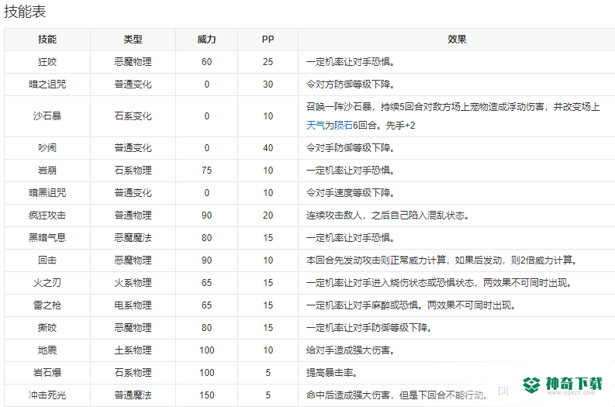This screenshot has height=407, width=615.
Task: Click power value 75 for 岩崩
Action: (207, 171)
